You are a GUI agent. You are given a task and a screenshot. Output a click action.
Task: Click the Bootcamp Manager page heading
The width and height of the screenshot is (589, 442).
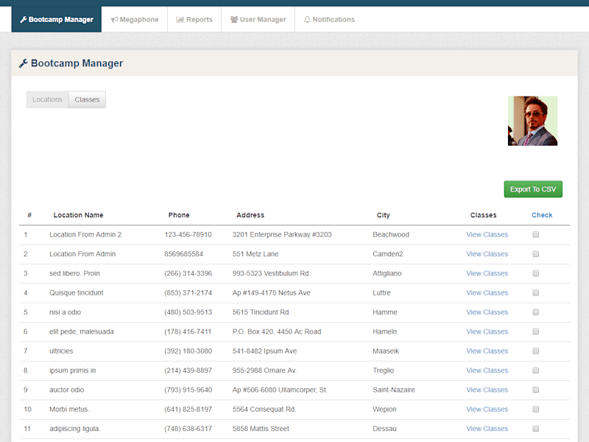pos(77,63)
